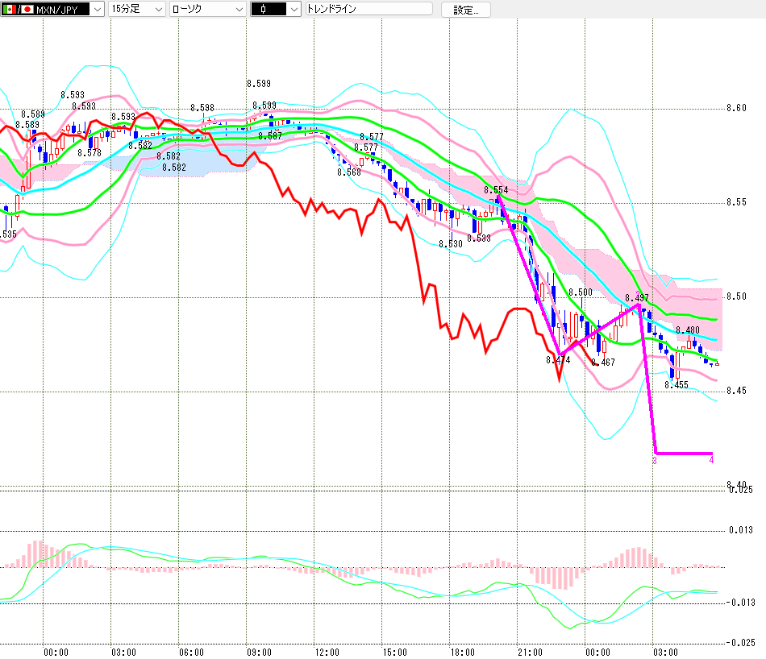
Task: Click the 8.533 price label
Action: pyautogui.click(x=479, y=238)
